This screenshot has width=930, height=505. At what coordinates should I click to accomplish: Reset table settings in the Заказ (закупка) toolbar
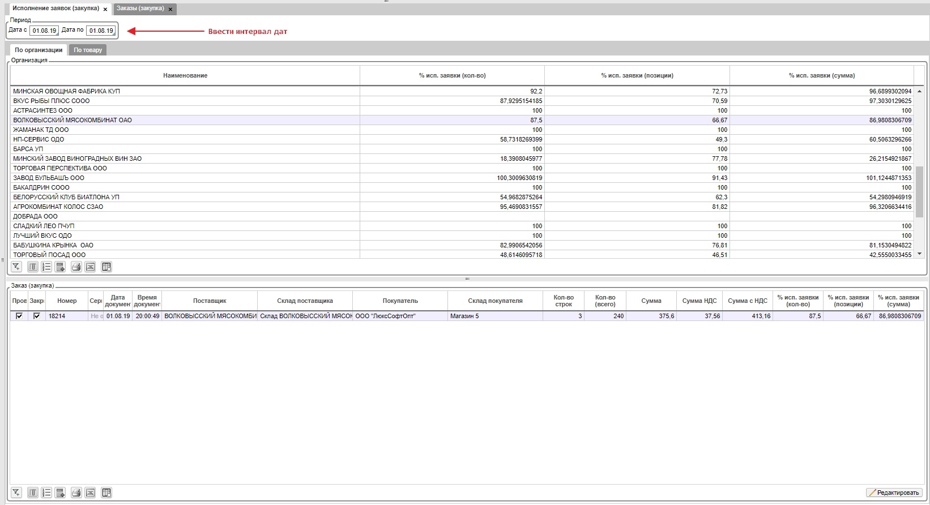coord(106,493)
